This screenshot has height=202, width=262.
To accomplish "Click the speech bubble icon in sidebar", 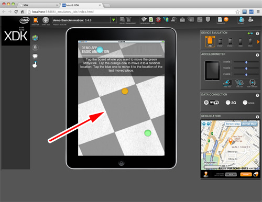I will [35, 56].
